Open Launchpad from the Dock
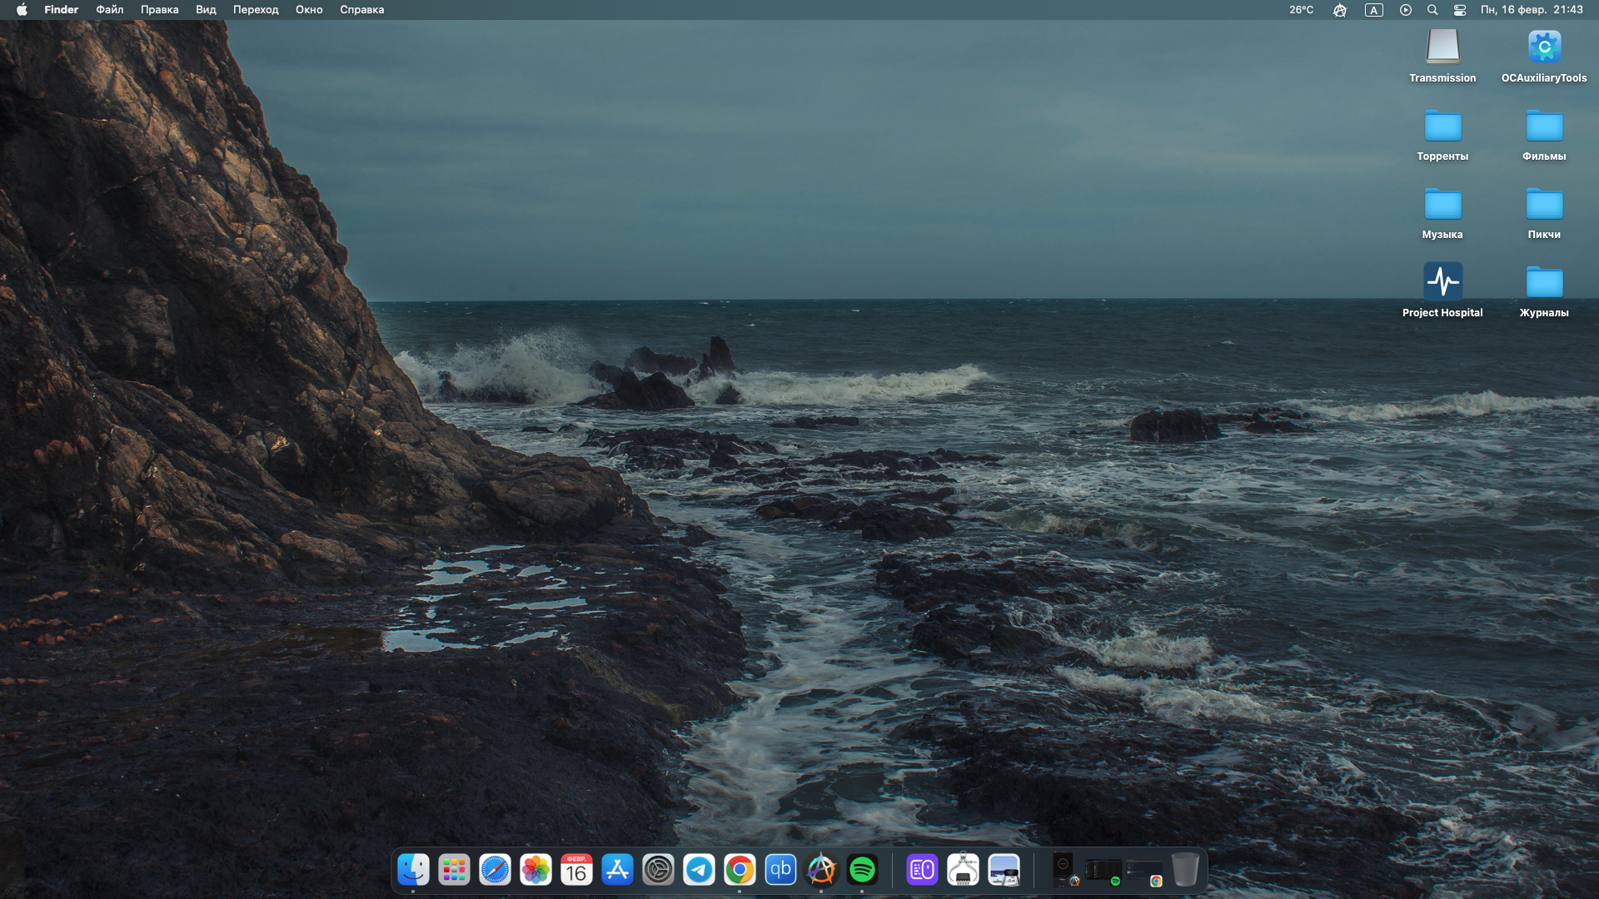The width and height of the screenshot is (1599, 899). tap(454, 870)
